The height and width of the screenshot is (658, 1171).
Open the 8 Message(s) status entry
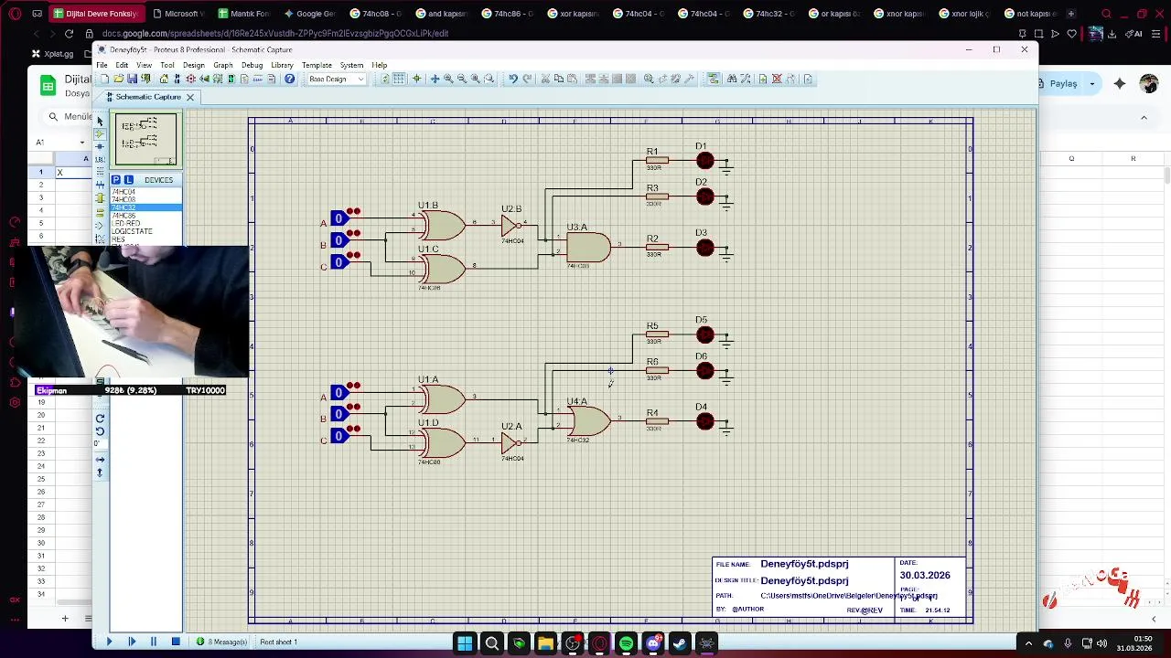tap(222, 642)
